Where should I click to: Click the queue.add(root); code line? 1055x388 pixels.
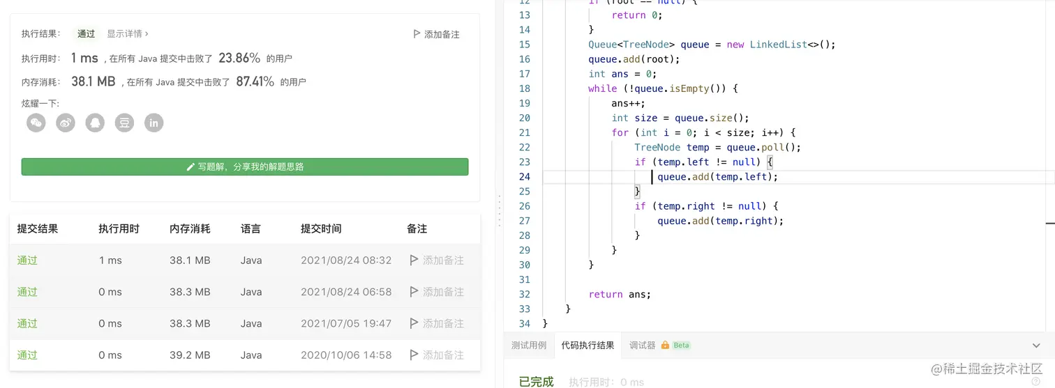(x=634, y=59)
